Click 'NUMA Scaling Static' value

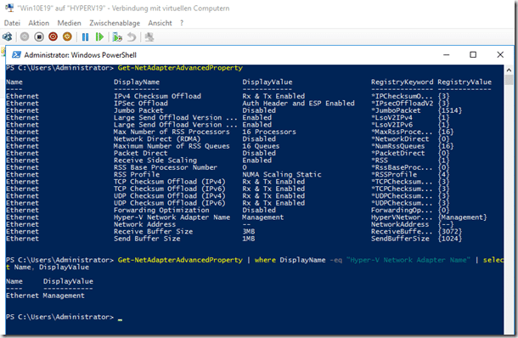(281, 174)
